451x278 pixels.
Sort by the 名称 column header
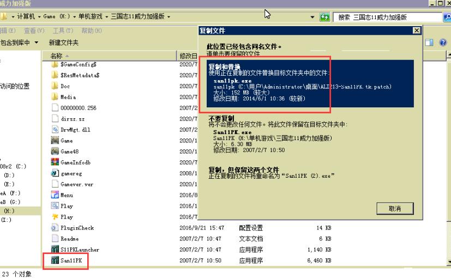(x=109, y=56)
